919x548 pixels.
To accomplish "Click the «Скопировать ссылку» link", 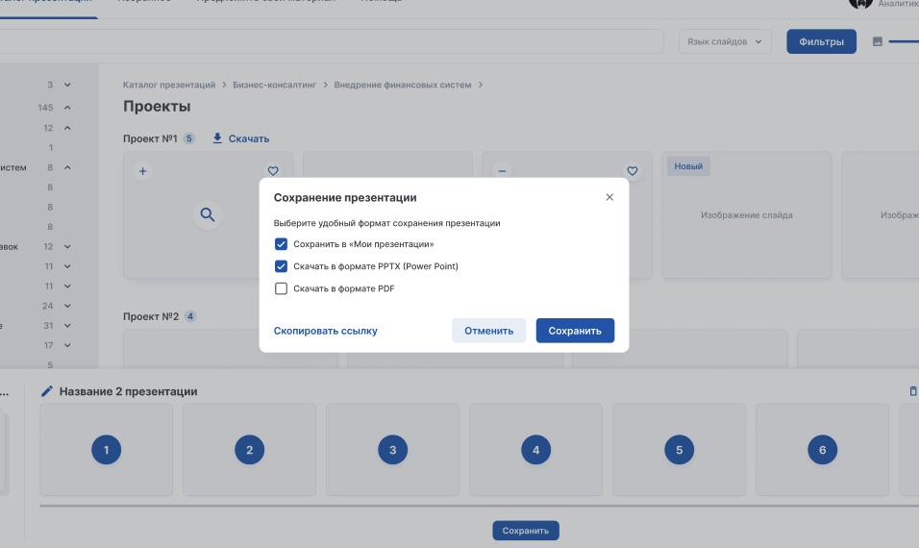I will coord(325,331).
